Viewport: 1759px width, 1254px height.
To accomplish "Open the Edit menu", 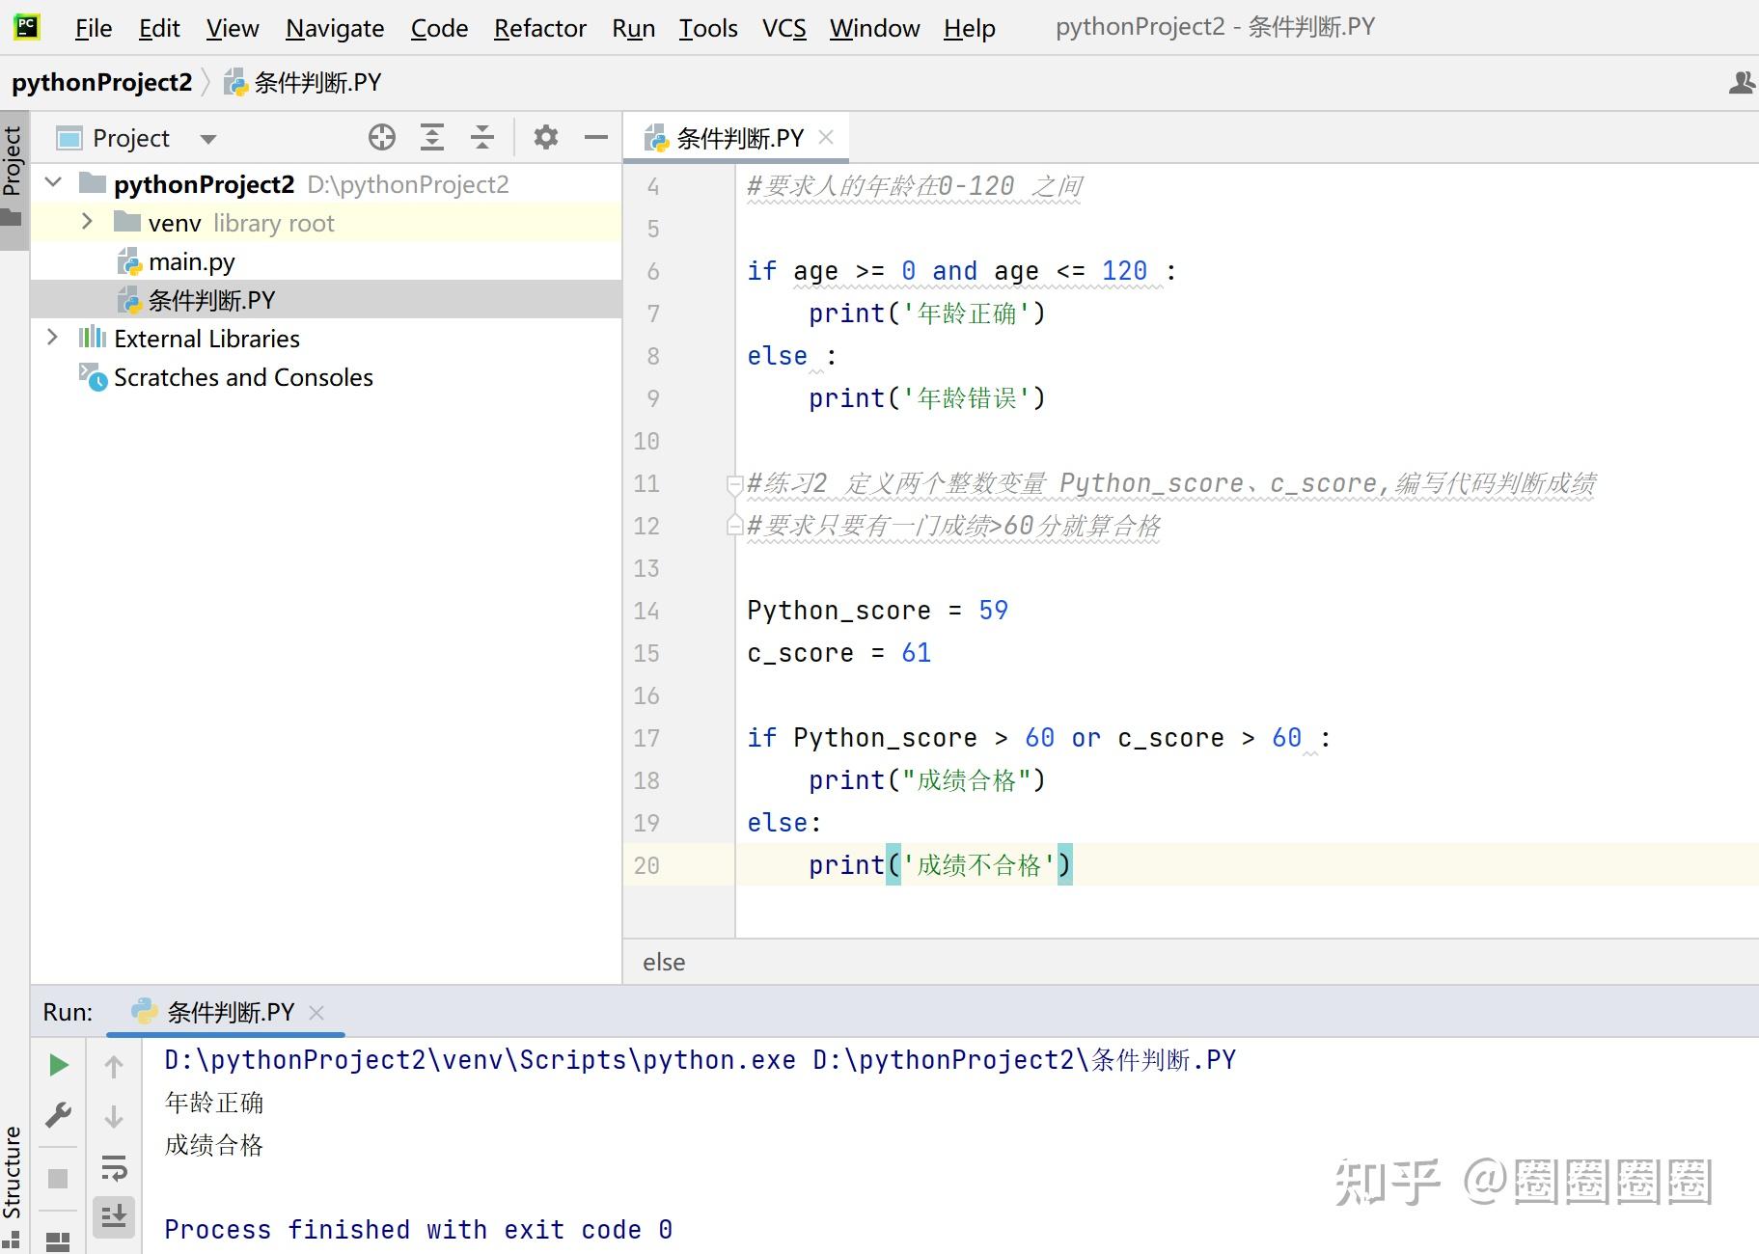I will [x=159, y=28].
